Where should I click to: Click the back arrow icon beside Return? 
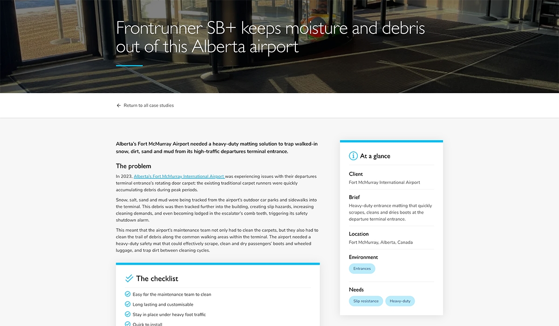point(119,106)
